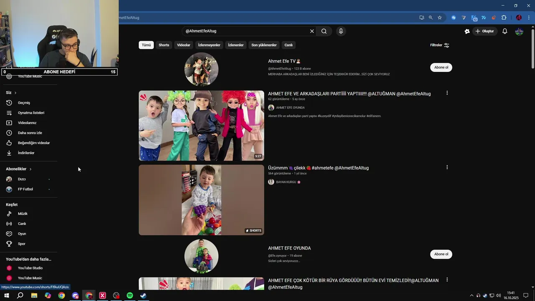
Task: Select the İzlenmeyenler filter chip
Action: tap(209, 45)
